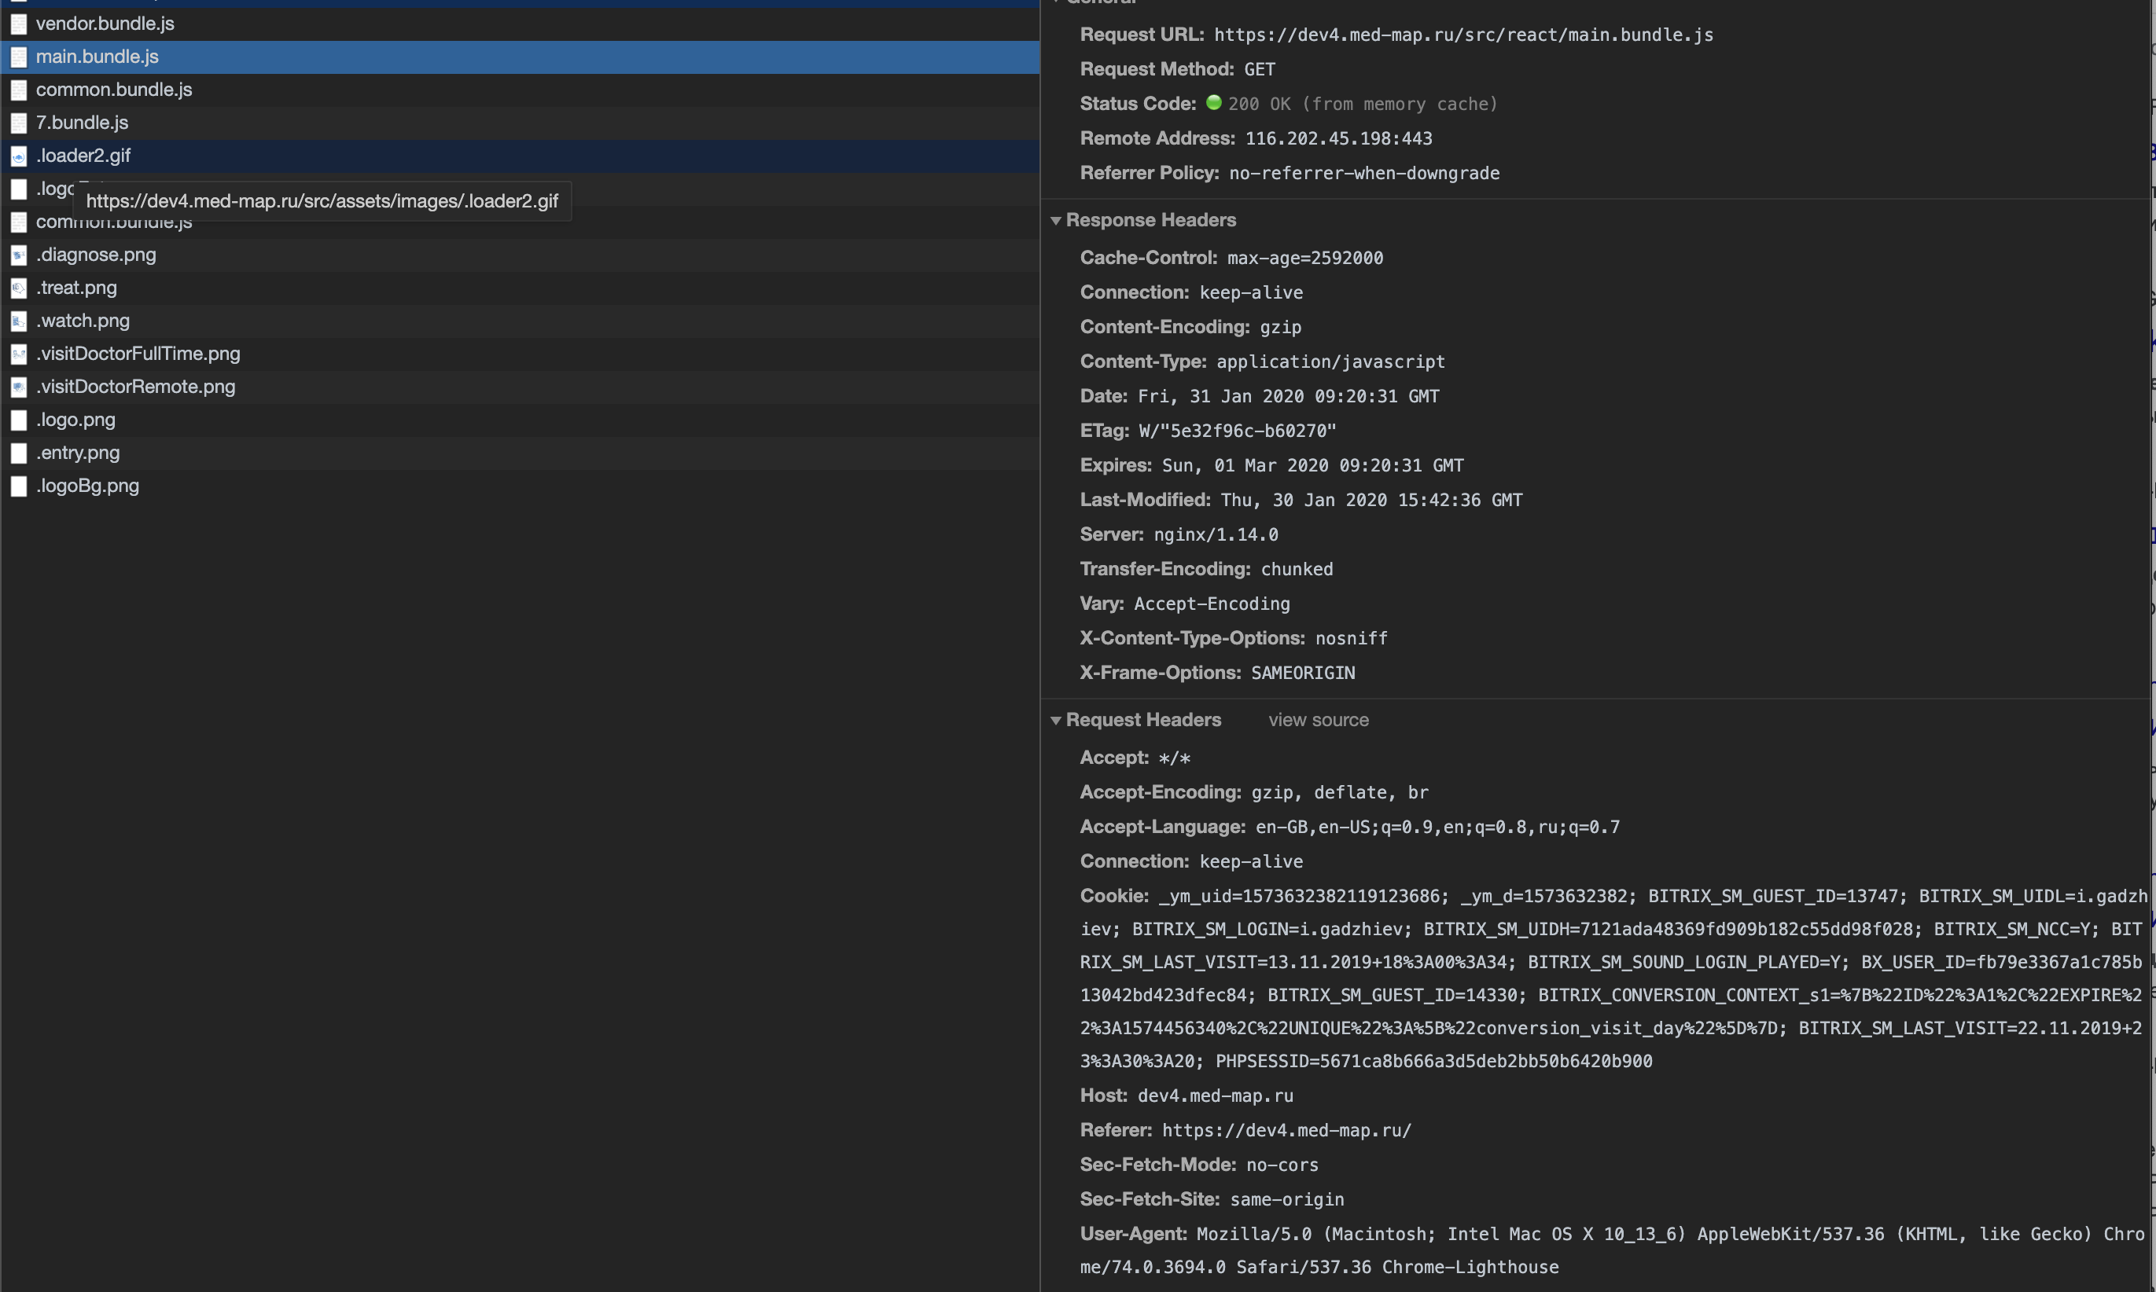This screenshot has height=1292, width=2156.
Task: Click X-Frame-Options SAMEORIGIN value
Action: (1303, 673)
